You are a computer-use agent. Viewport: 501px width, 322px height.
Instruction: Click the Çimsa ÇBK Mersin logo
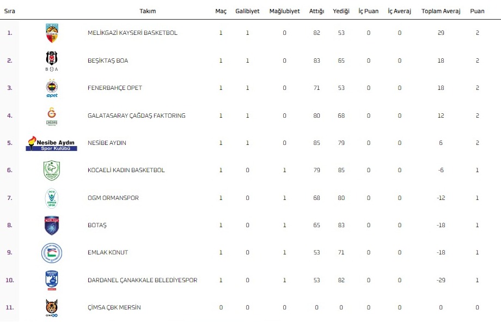click(52, 308)
